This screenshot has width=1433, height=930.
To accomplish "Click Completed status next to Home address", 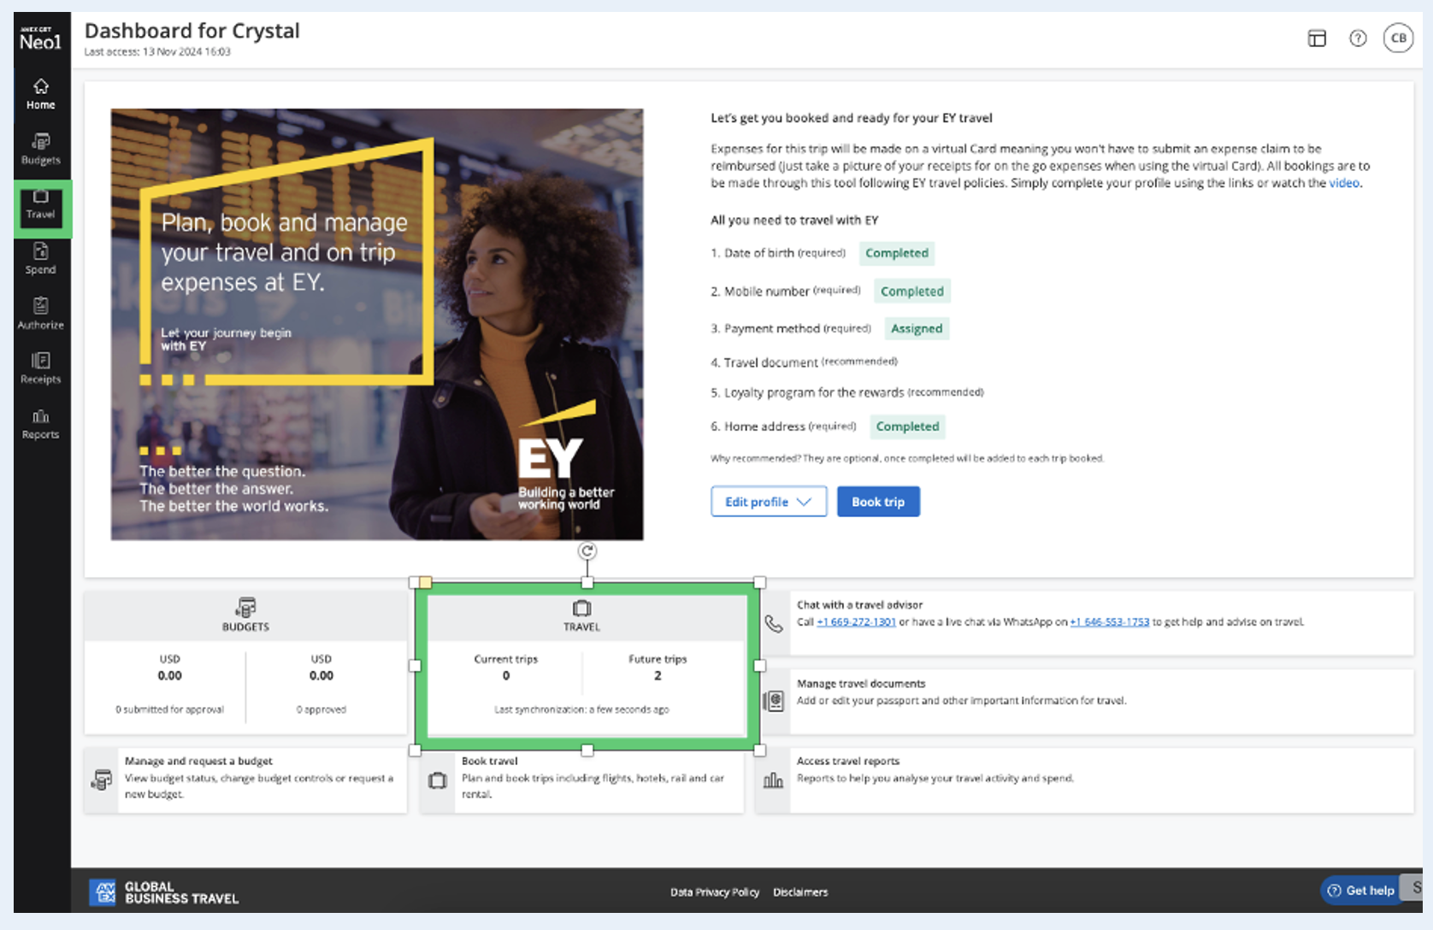I will [x=907, y=427].
